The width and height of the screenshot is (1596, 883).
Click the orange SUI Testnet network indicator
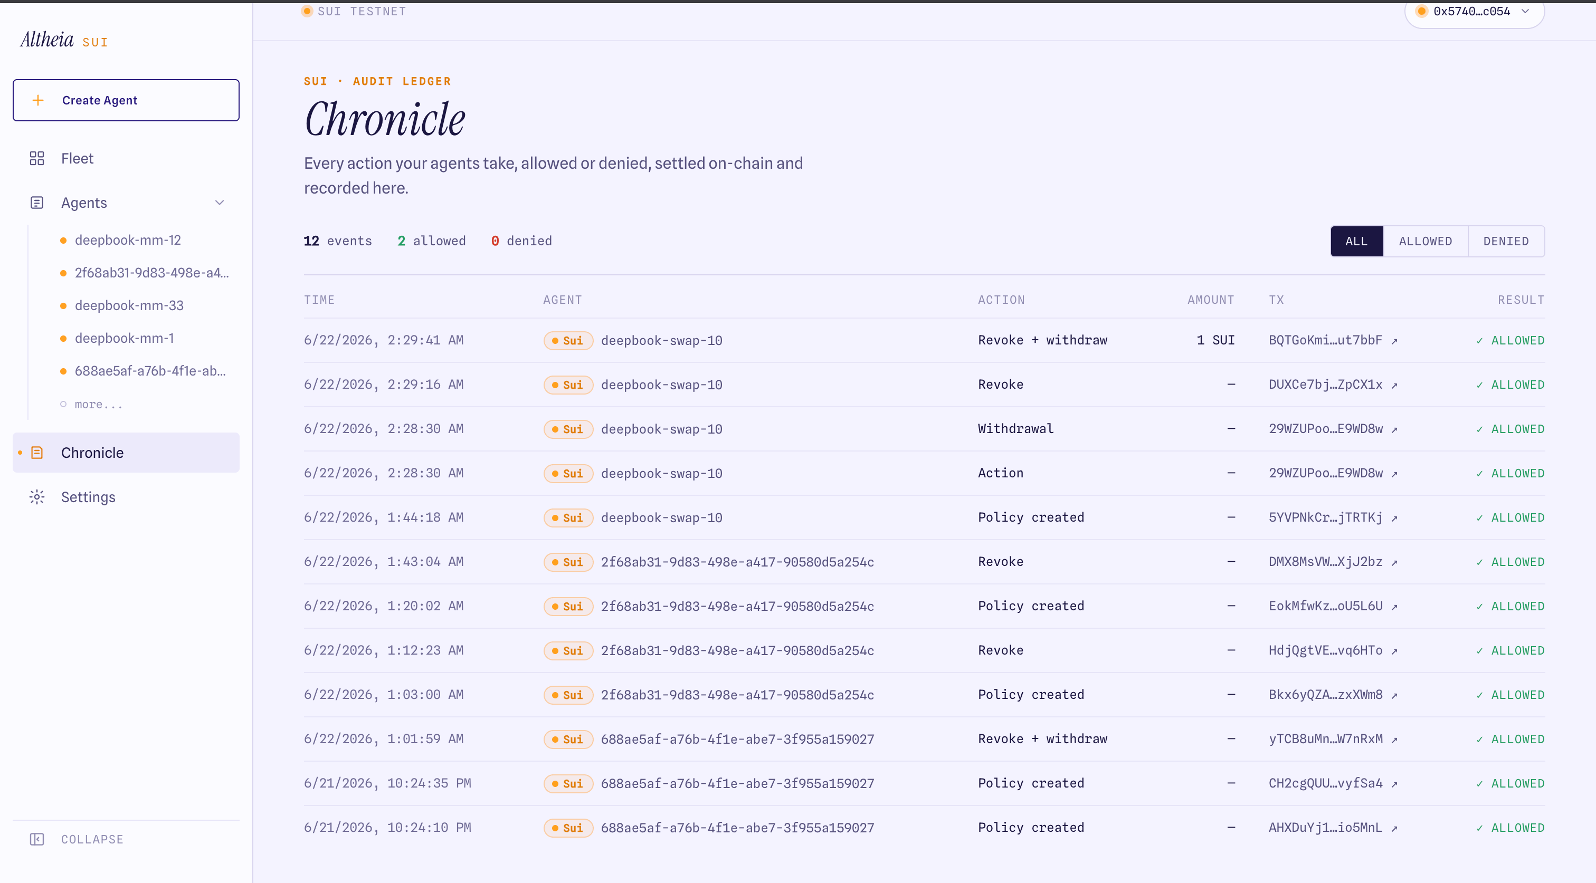(307, 11)
